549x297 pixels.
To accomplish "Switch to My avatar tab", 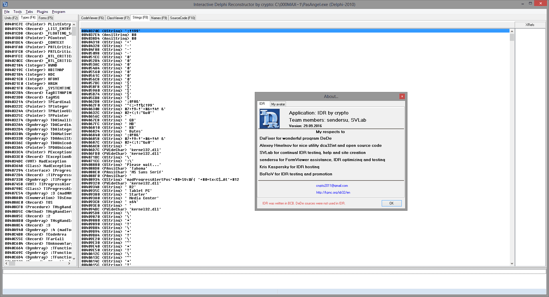I will (278, 104).
